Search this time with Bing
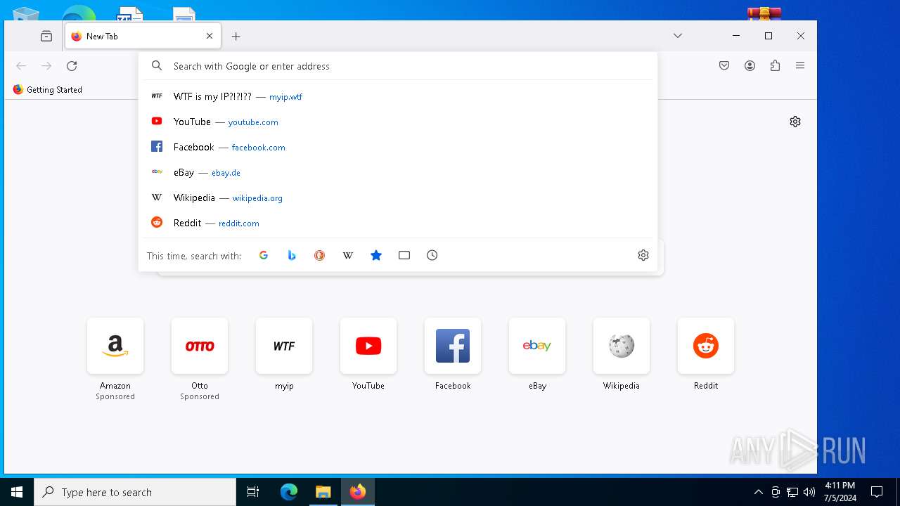This screenshot has width=900, height=506. (292, 255)
